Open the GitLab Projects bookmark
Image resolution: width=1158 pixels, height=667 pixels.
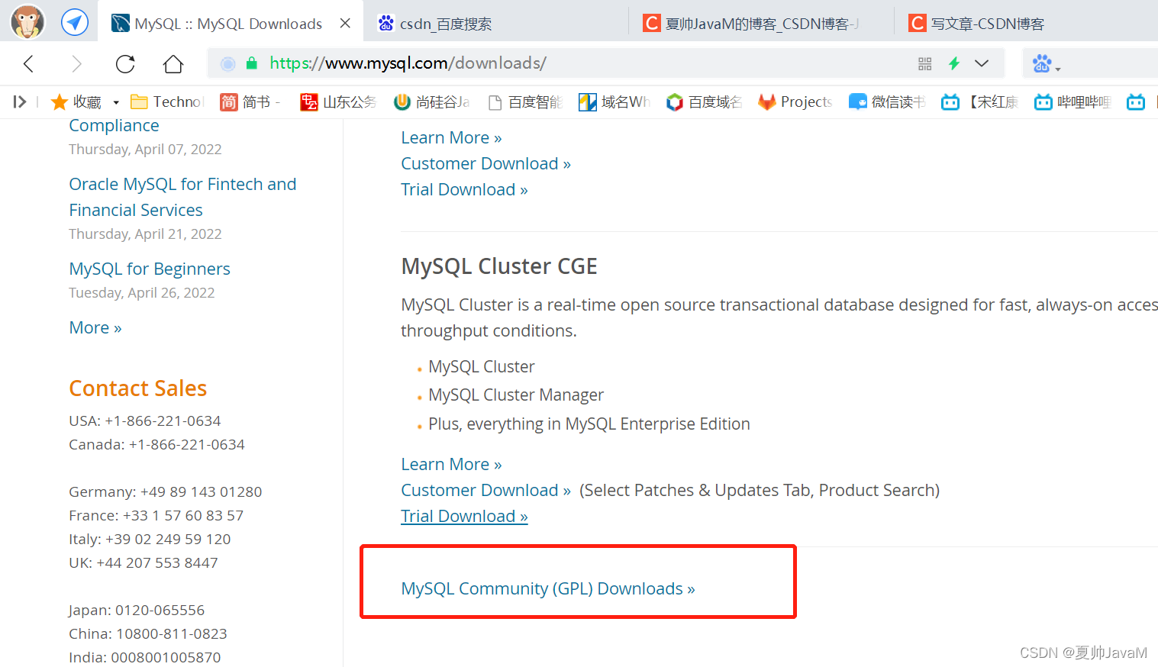click(x=795, y=101)
